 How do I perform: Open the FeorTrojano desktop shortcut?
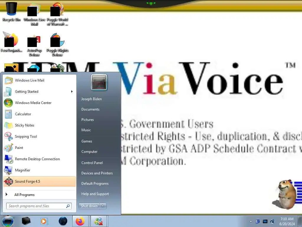11,43
